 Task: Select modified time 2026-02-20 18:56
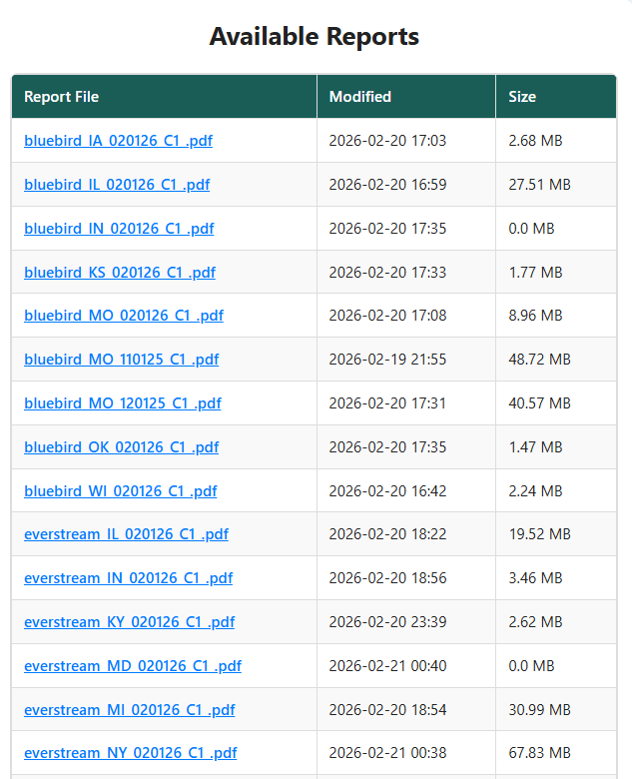click(x=387, y=578)
